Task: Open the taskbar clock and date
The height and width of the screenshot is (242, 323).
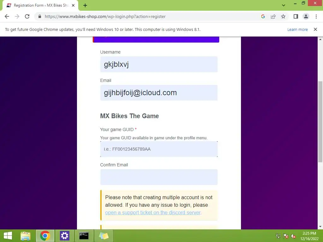Action: coord(309,236)
